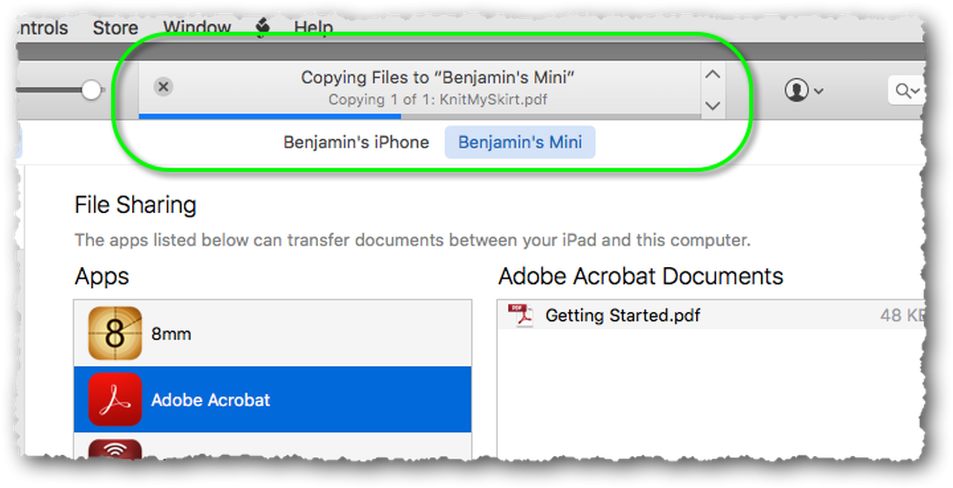Open the account user icon menu

pyautogui.click(x=803, y=90)
